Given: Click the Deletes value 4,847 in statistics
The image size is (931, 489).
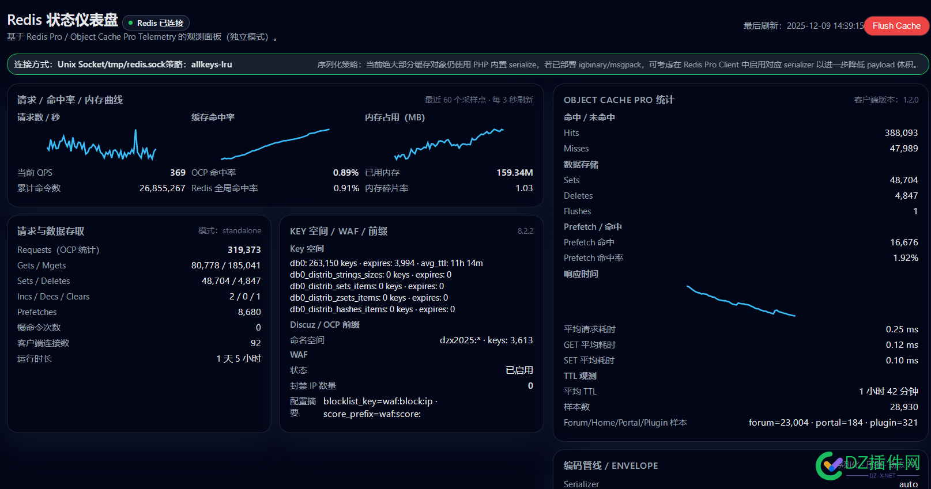Looking at the screenshot, I should [x=906, y=196].
